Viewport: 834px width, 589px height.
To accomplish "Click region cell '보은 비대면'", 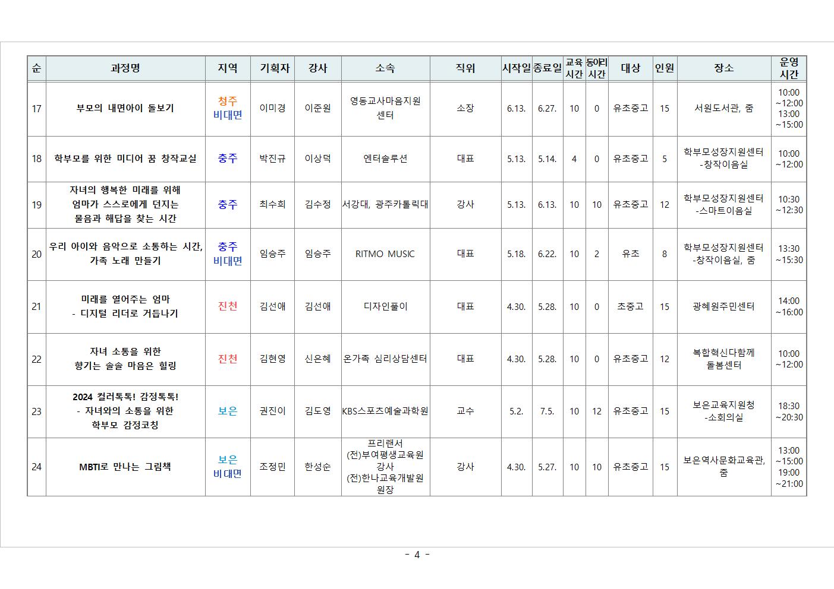I will coord(228,467).
